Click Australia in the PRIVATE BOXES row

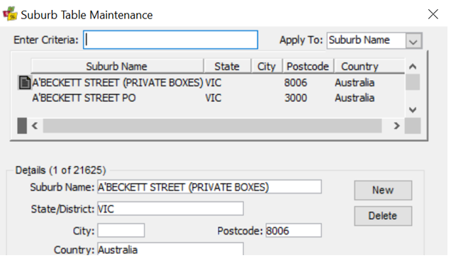355,83
